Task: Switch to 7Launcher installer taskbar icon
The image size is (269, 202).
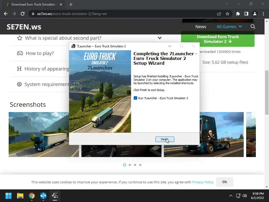Action: [x=55, y=196]
